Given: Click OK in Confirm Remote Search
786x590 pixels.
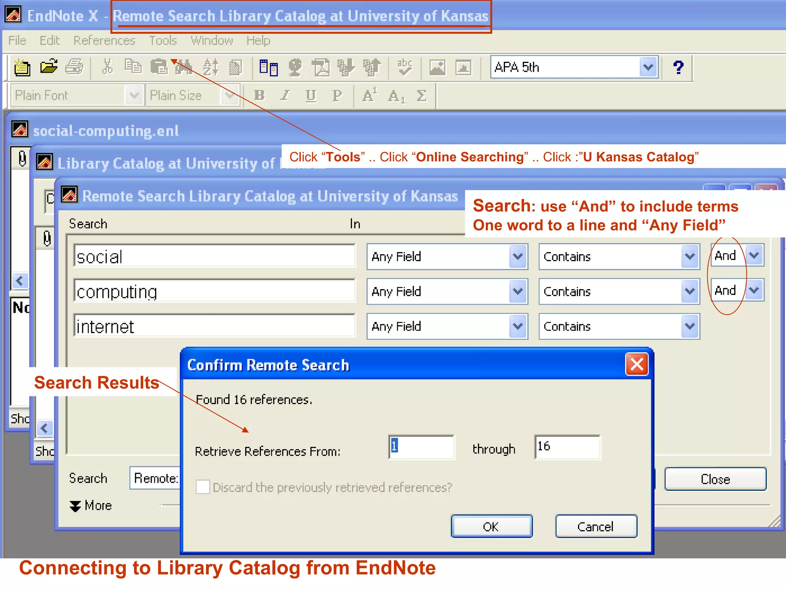Looking at the screenshot, I should coord(491,526).
